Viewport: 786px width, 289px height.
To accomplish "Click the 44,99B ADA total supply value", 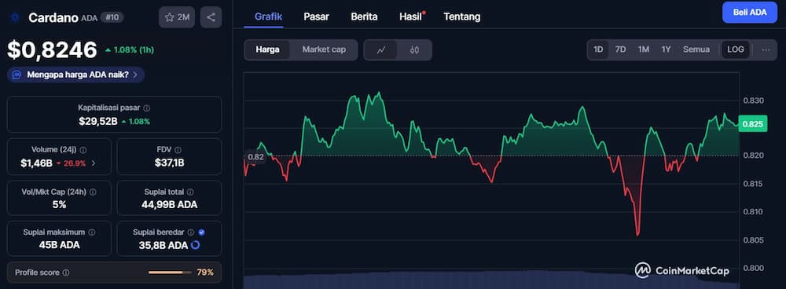I will (170, 205).
